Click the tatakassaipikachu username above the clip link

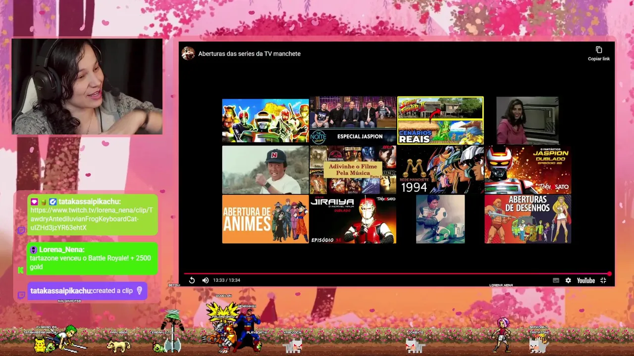[89, 202]
